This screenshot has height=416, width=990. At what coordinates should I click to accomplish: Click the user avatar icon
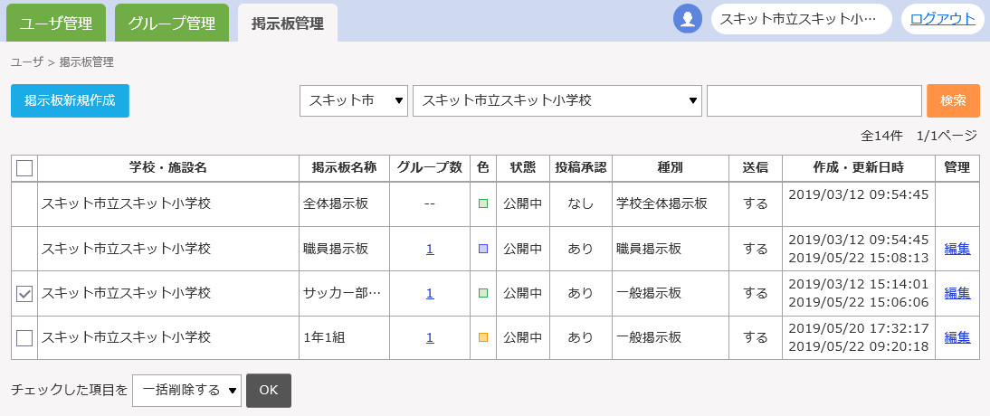[688, 19]
